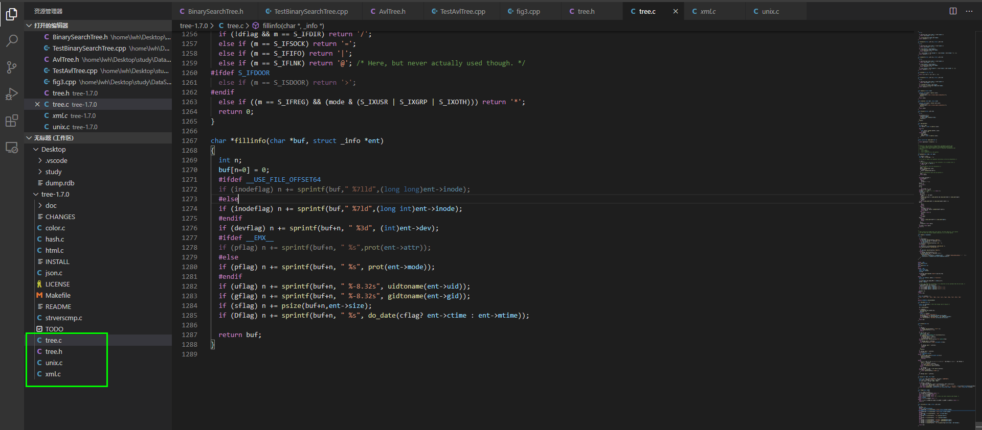Viewport: 982px width, 430px height.
Task: Open the TODO file
Action: (98, 329)
